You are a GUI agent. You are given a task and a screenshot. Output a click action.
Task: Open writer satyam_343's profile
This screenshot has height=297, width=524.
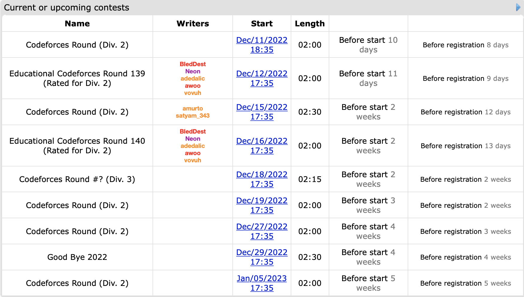[x=193, y=116]
